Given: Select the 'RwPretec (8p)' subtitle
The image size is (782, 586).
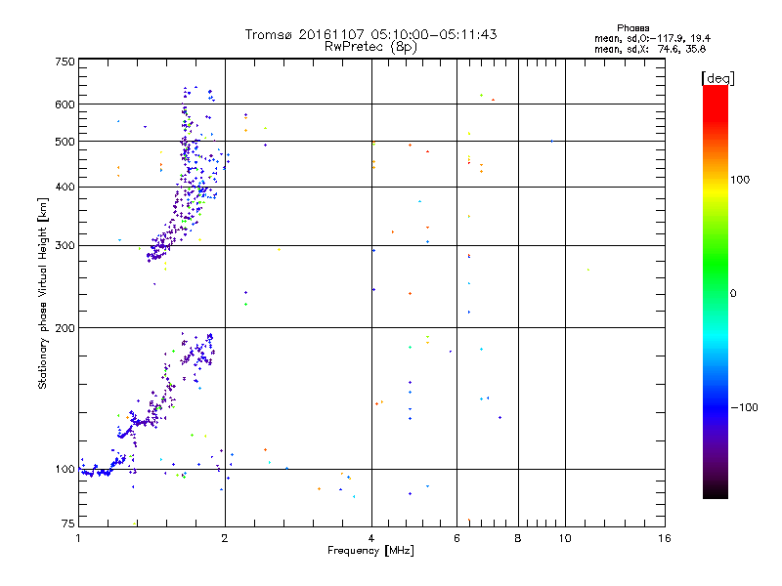Looking at the screenshot, I should click(x=370, y=47).
